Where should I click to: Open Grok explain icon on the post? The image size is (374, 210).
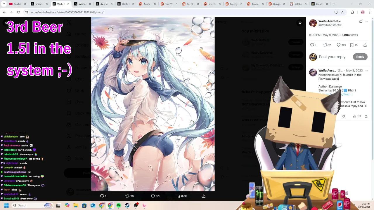pos(361,21)
